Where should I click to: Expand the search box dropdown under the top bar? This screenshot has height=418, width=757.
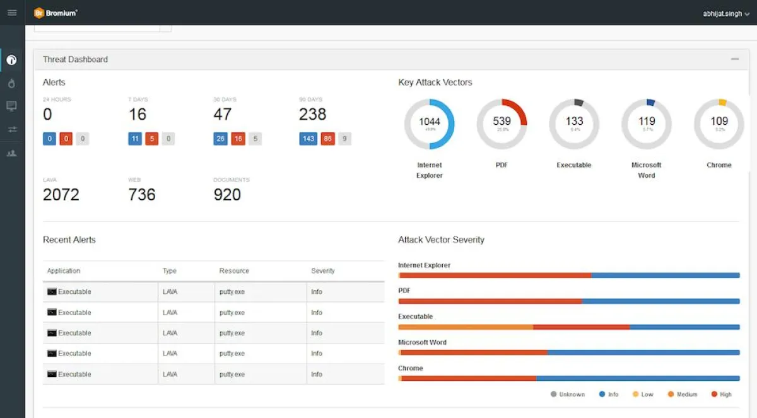pos(165,27)
